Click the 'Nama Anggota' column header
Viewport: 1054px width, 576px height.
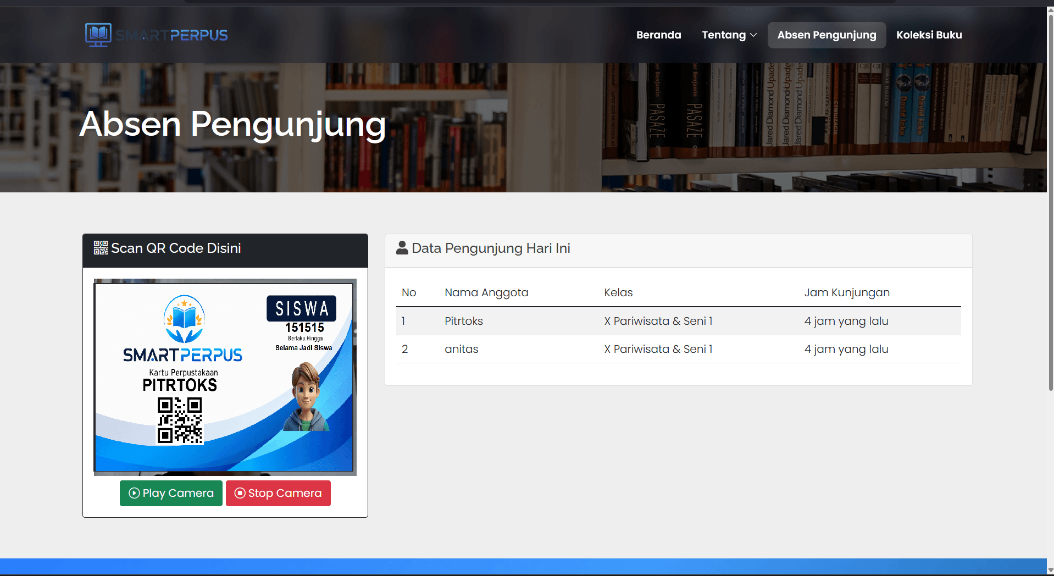coord(486,292)
